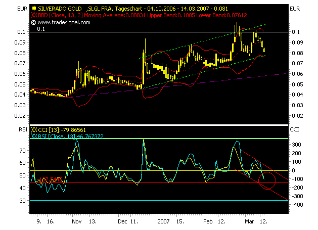Click the 9. tick label on the date axis
This screenshot has height=230, width=318.
point(39,221)
